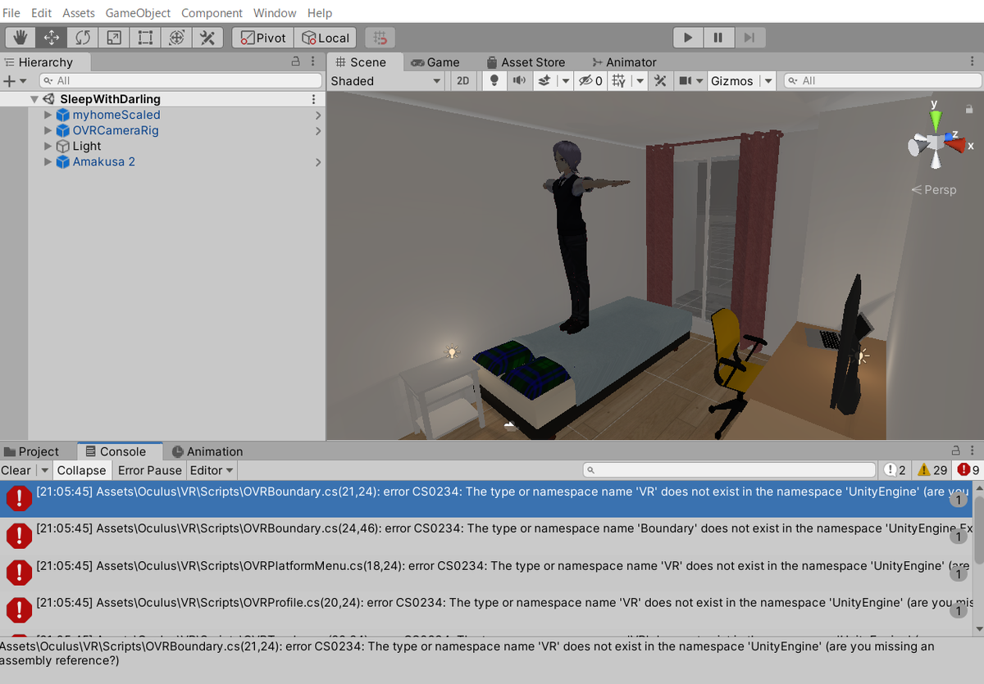
Task: Open SleepWithDarling scene context menu
Action: (313, 99)
